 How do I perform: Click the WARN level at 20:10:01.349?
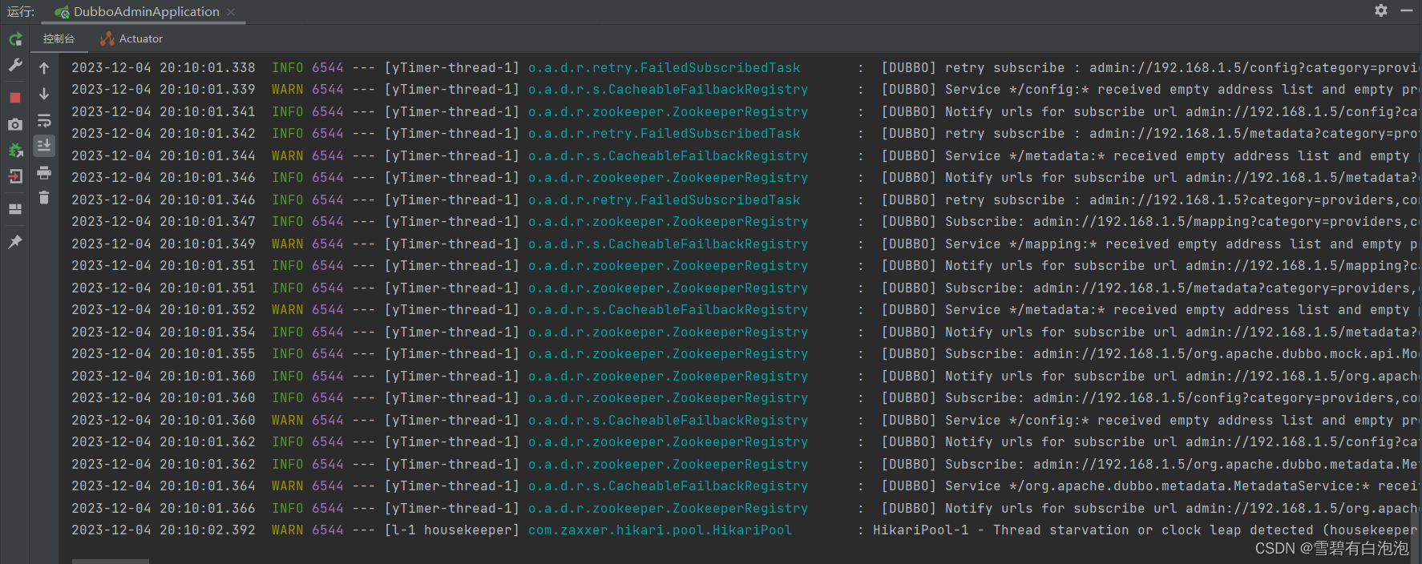coord(287,244)
